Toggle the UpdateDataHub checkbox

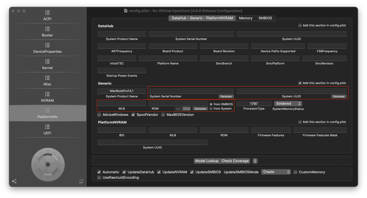[124, 172]
